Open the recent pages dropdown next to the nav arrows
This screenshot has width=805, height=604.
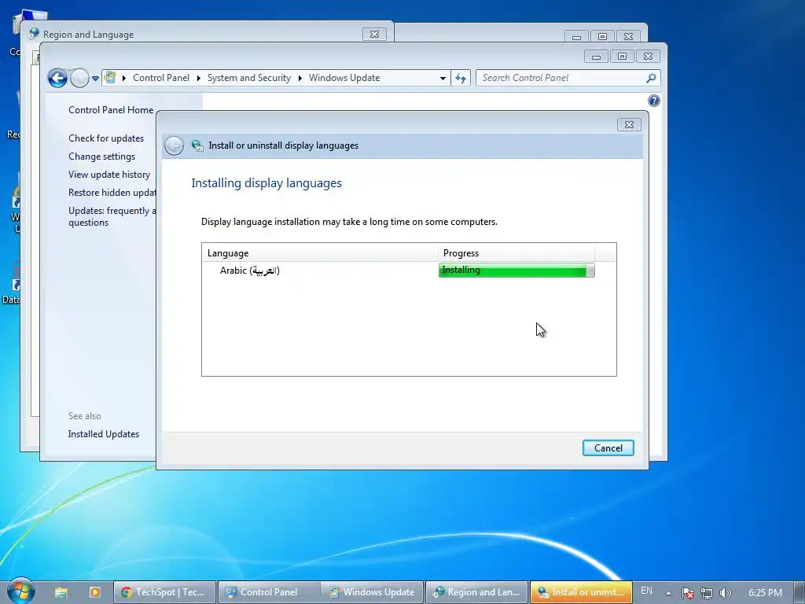[x=95, y=79]
